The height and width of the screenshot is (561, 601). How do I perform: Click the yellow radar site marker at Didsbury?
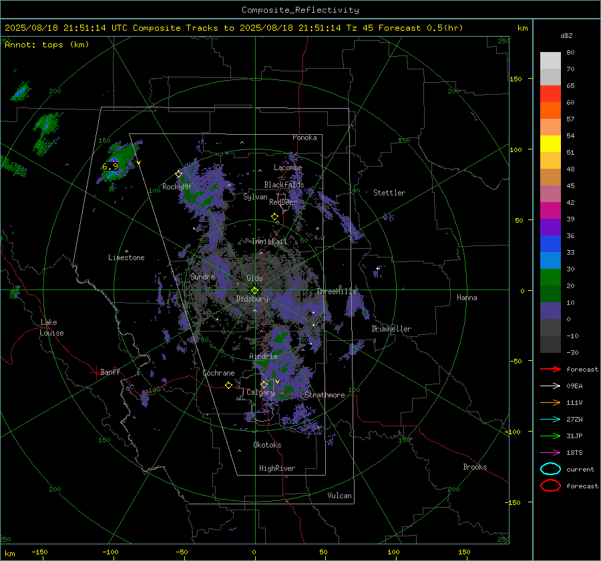[254, 291]
